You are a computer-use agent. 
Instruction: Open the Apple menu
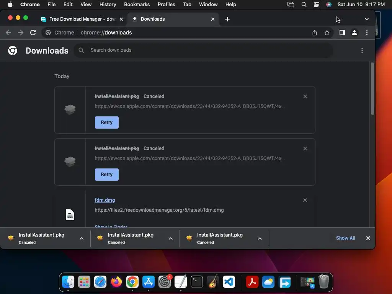click(10, 4)
